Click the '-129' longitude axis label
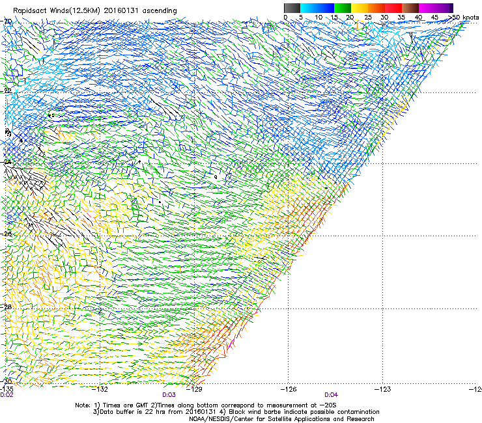Image resolution: width=482 pixels, height=423 pixels. coord(194,389)
